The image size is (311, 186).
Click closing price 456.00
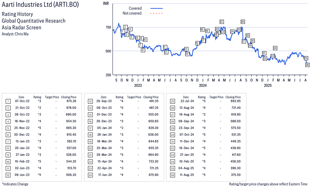point(235,162)
